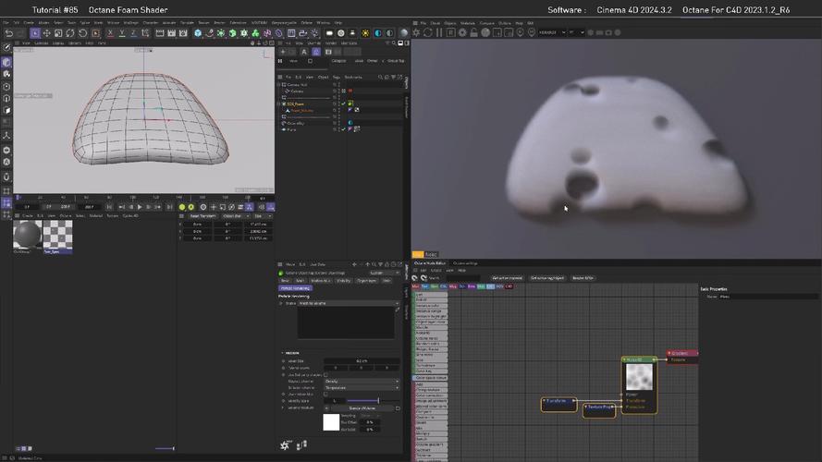This screenshot has width=822, height=462.
Task: Expand the Camera Null object tree
Action: coord(279,84)
